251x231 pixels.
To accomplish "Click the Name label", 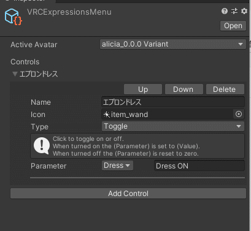I will click(x=41, y=102).
